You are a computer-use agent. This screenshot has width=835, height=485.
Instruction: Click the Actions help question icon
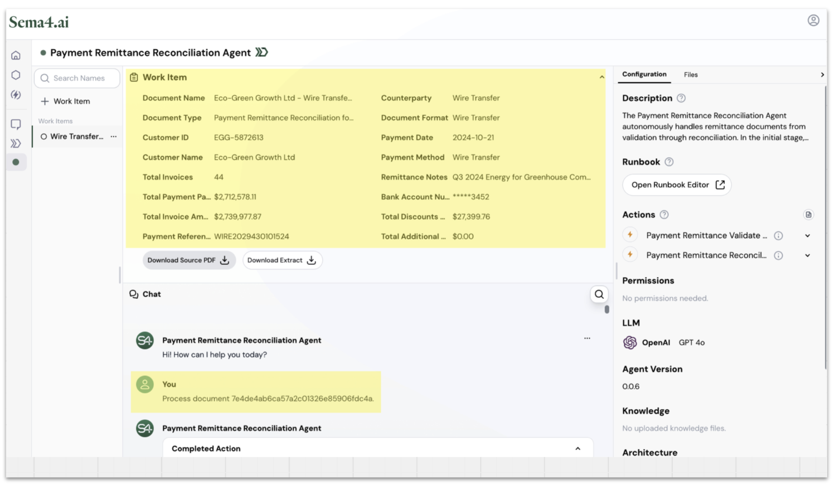click(664, 215)
